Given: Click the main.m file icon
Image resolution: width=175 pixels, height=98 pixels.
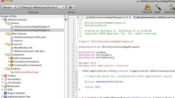Looking at the screenshot, I should 12,41.
